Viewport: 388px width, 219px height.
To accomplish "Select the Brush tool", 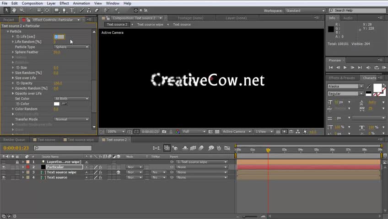I will pyautogui.click(x=81, y=10).
